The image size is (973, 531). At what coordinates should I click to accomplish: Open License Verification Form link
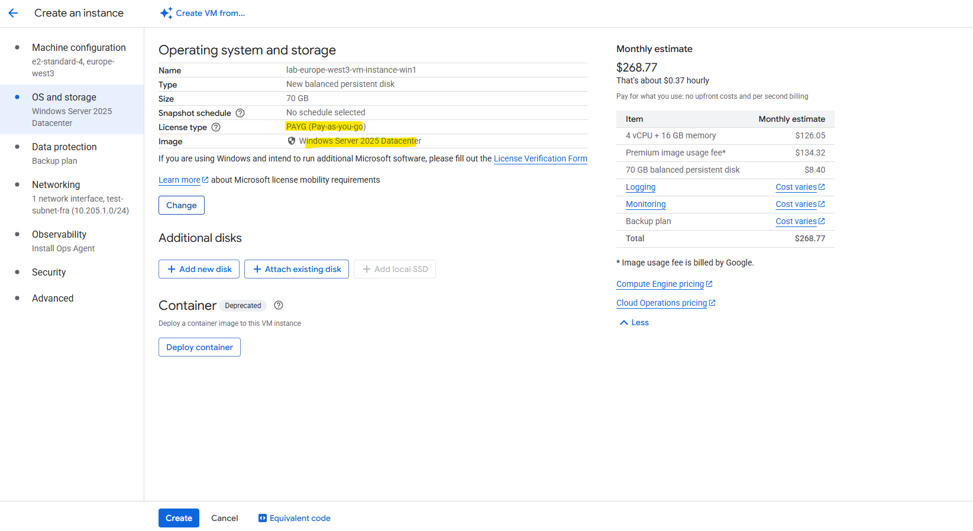click(x=541, y=158)
